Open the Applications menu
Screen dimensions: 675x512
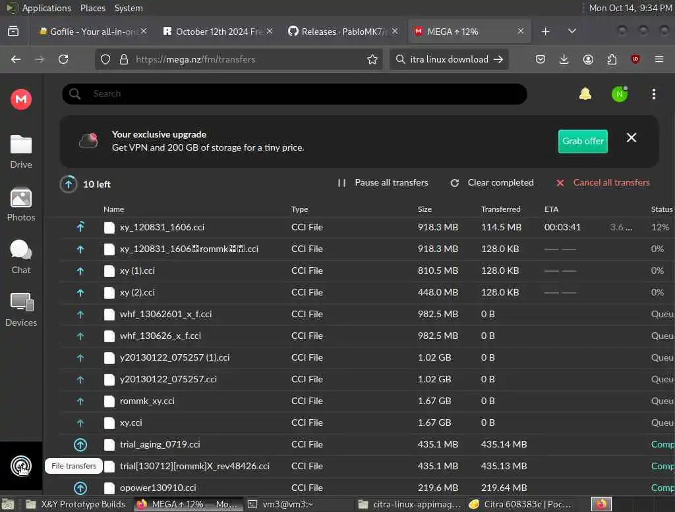(46, 8)
